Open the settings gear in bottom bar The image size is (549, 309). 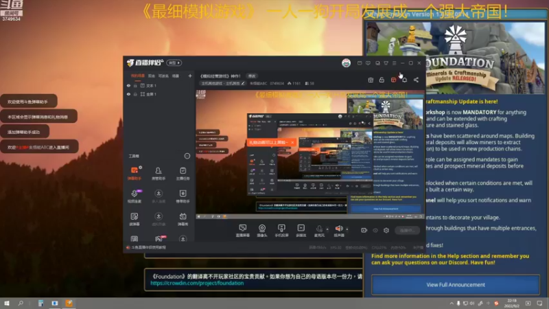(386, 230)
